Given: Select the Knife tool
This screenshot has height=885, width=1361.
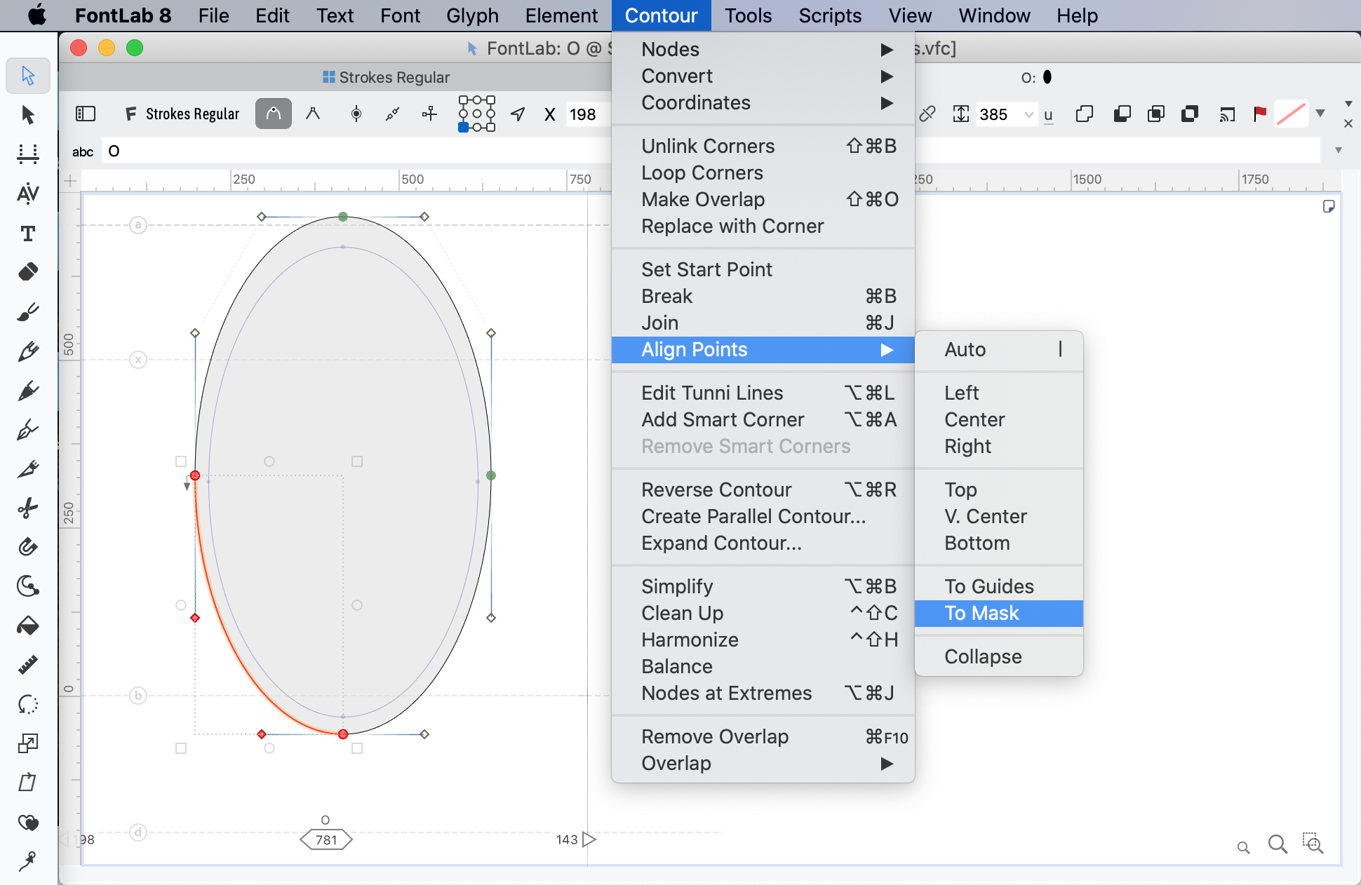Looking at the screenshot, I should point(28,468).
